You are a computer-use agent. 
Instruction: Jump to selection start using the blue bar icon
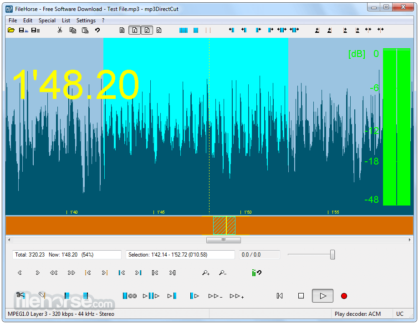122,273
